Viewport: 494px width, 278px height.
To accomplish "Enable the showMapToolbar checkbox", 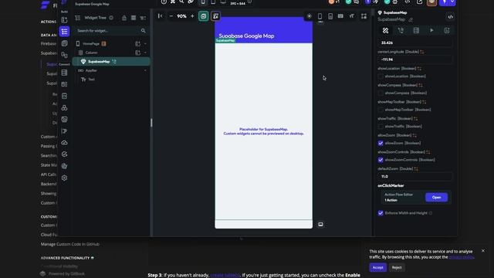I will point(381,110).
